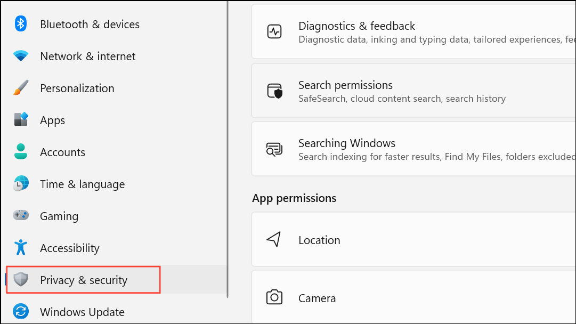
Task: Go to the Windows Update section
Action: [82, 312]
